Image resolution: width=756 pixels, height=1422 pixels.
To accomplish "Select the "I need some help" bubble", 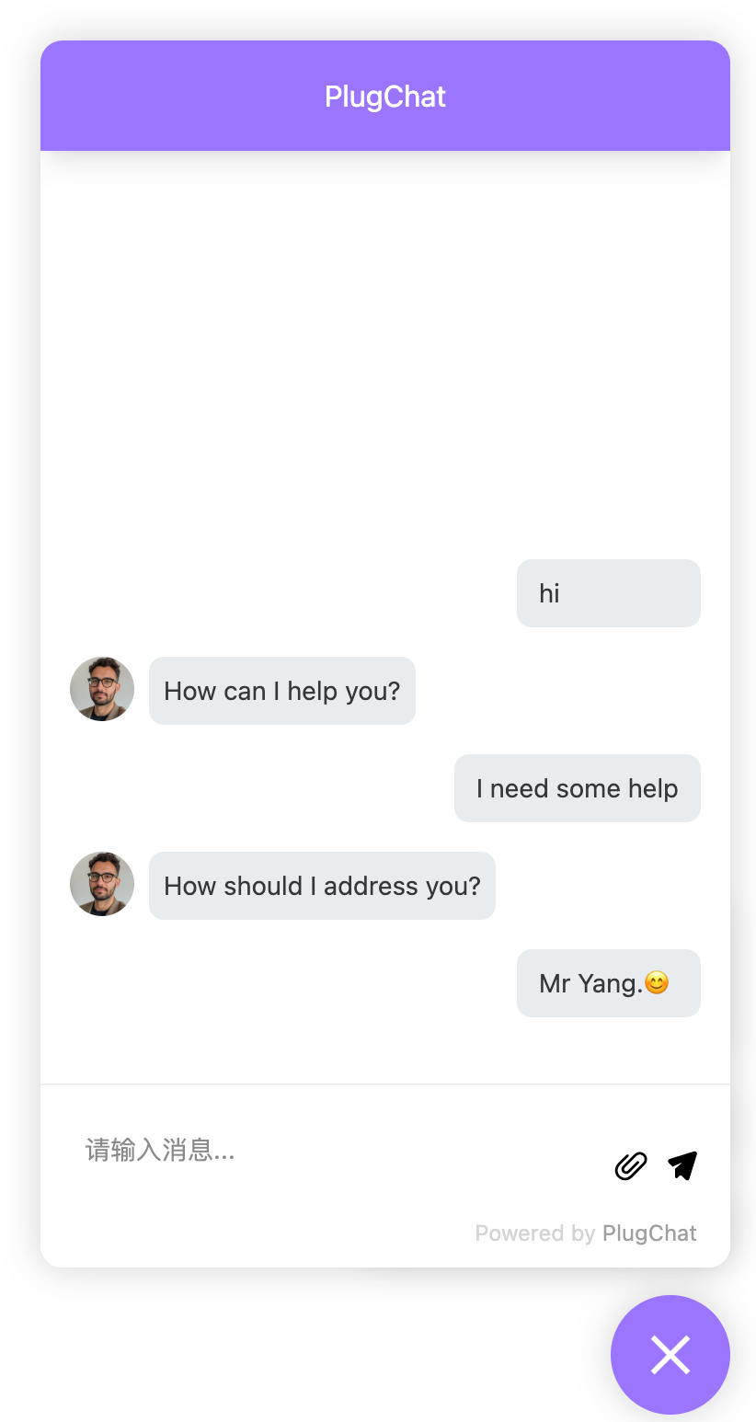I will pos(578,788).
